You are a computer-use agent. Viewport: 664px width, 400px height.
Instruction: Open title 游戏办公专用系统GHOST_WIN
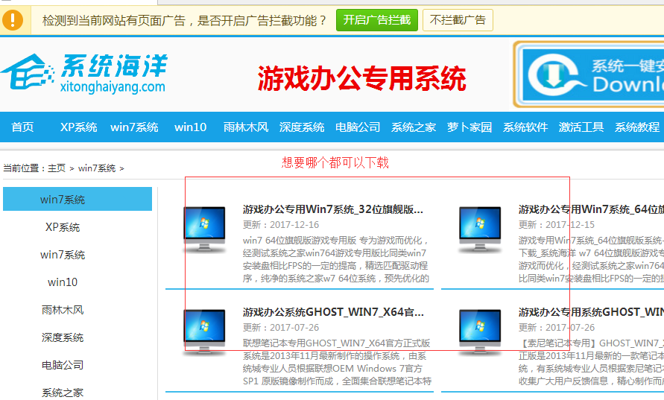(x=591, y=312)
